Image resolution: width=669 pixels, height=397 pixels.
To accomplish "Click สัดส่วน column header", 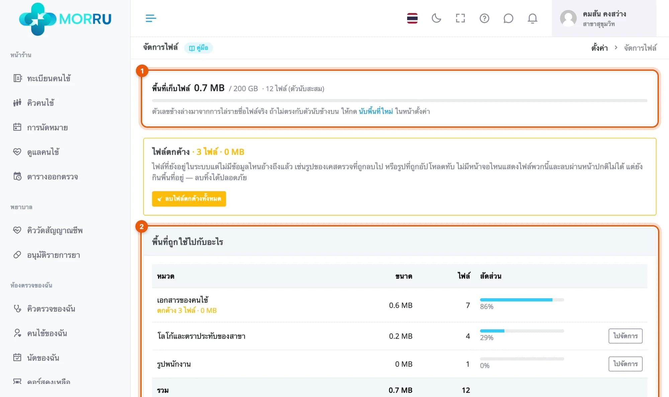I will pos(491,276).
